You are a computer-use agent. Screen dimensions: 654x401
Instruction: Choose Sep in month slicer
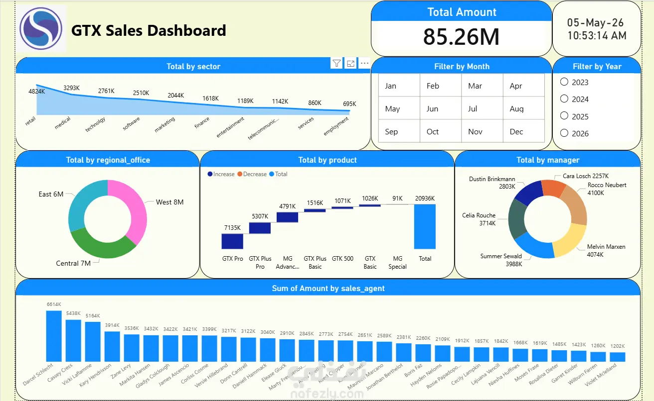[399, 131]
